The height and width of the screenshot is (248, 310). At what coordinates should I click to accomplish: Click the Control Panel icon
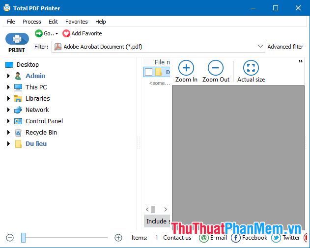[x=18, y=121]
